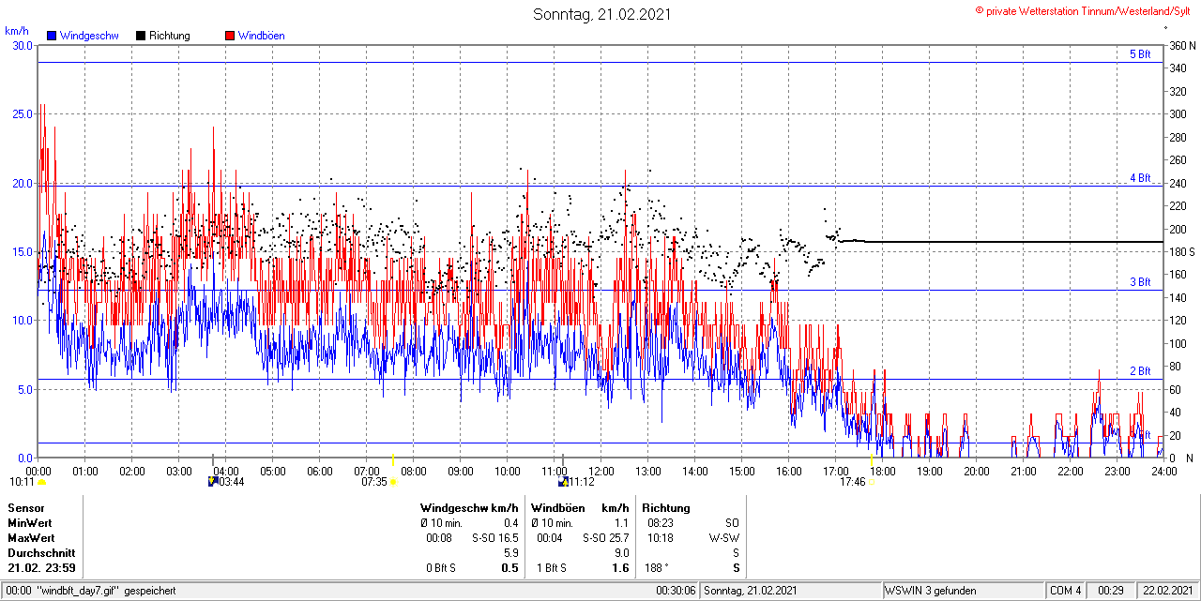Click status bar '00:29' entry
The height and width of the screenshot is (601, 1201).
click(1112, 591)
